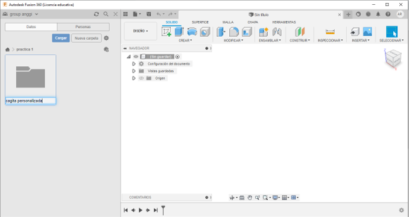
Task: Switch to the Datos tab
Action: (31, 27)
